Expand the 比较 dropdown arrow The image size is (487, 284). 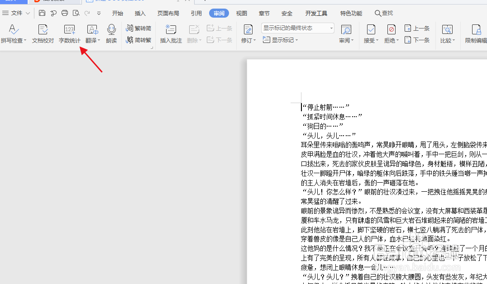point(454,40)
